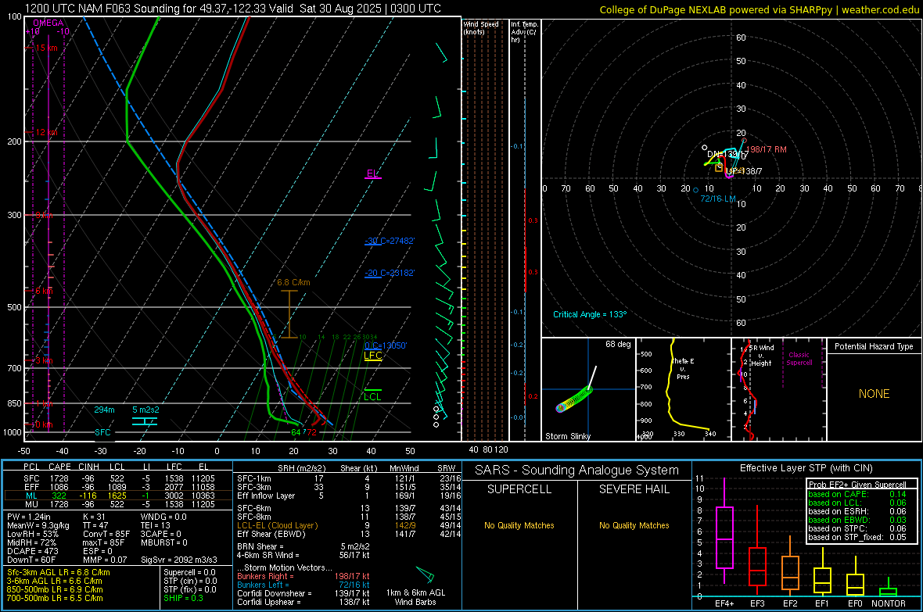
Task: Click 'SigSvr = 2092 m3/s3' value
Action: tap(179, 560)
